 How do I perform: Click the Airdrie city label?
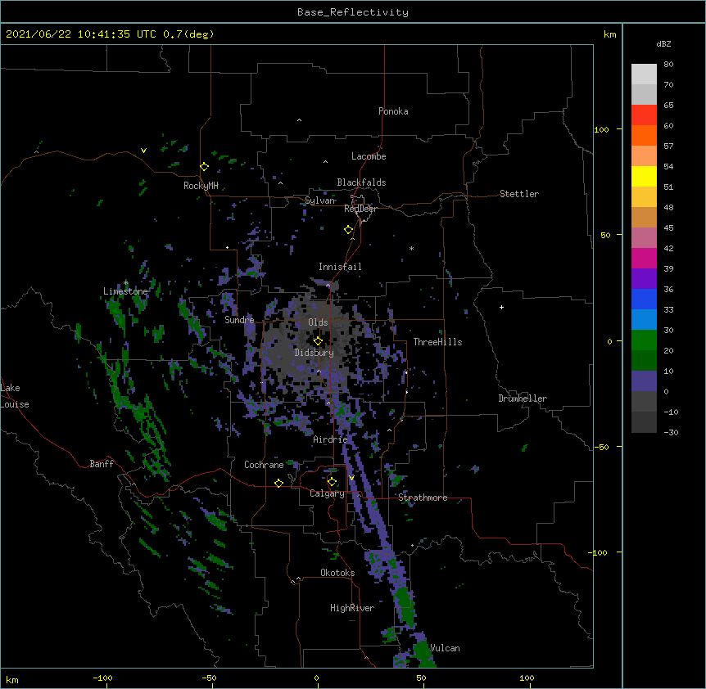[330, 439]
